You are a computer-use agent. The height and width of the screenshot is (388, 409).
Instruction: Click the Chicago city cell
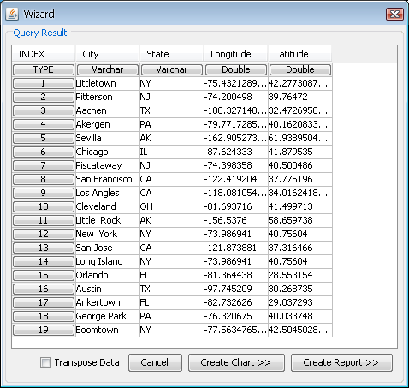[108, 152]
